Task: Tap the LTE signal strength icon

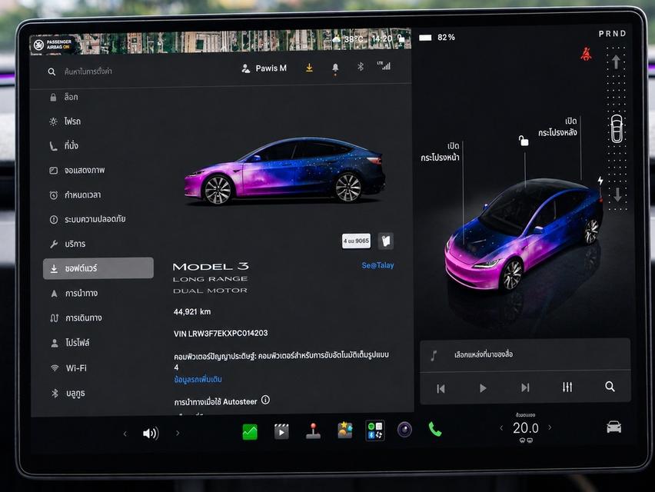Action: pyautogui.click(x=384, y=65)
